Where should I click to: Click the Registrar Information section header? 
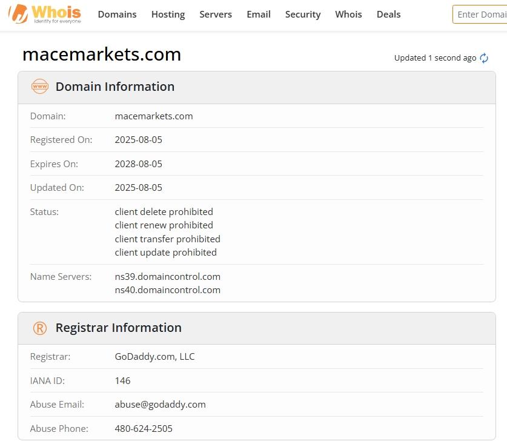pos(257,328)
